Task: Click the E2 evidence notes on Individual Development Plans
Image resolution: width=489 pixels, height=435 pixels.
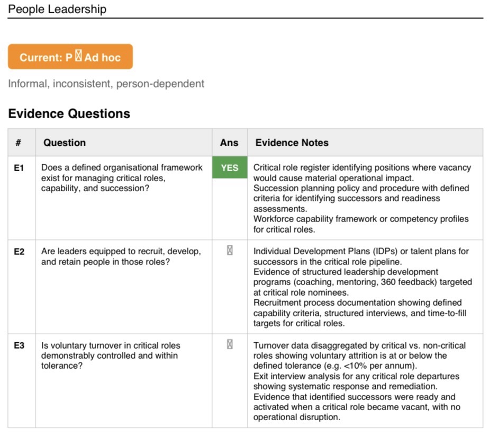Action: [363, 287]
